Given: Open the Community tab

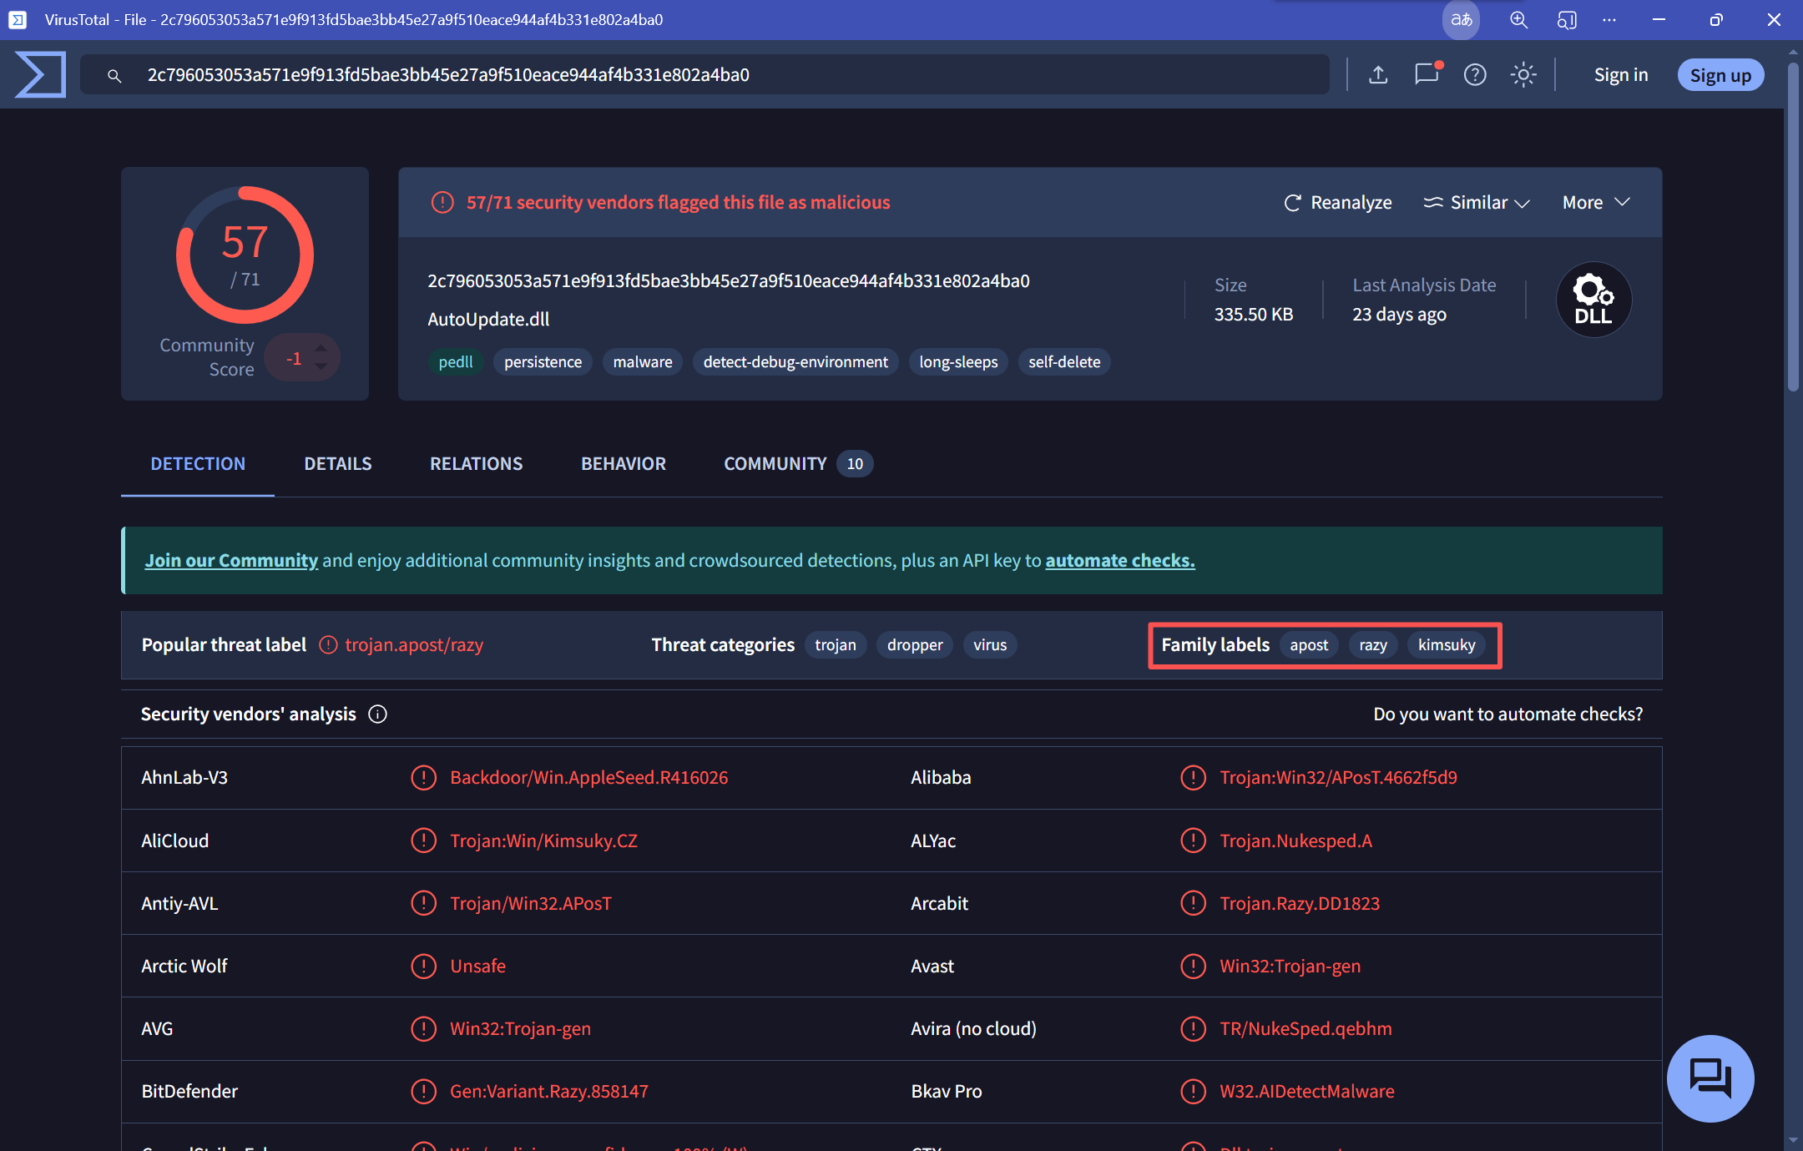Looking at the screenshot, I should [798, 464].
